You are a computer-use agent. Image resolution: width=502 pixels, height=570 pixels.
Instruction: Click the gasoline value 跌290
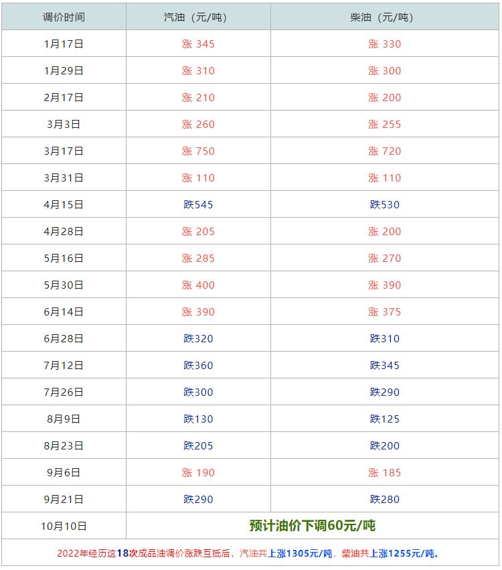pyautogui.click(x=198, y=500)
